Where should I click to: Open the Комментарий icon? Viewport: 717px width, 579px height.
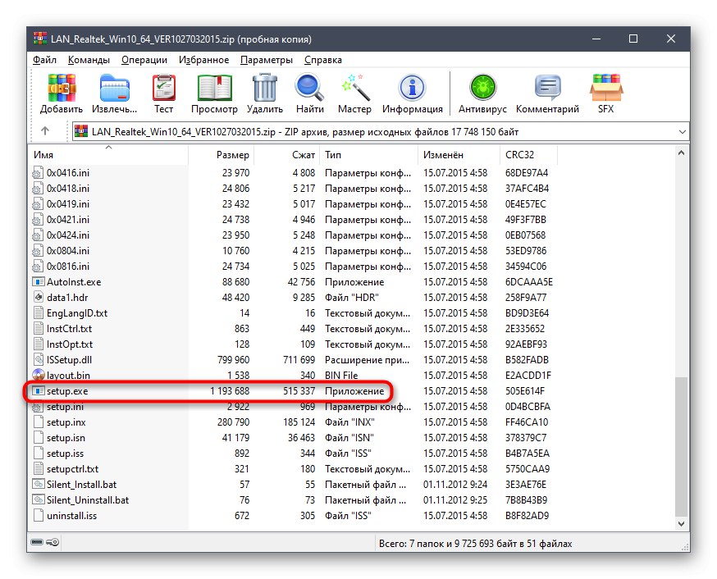(547, 87)
